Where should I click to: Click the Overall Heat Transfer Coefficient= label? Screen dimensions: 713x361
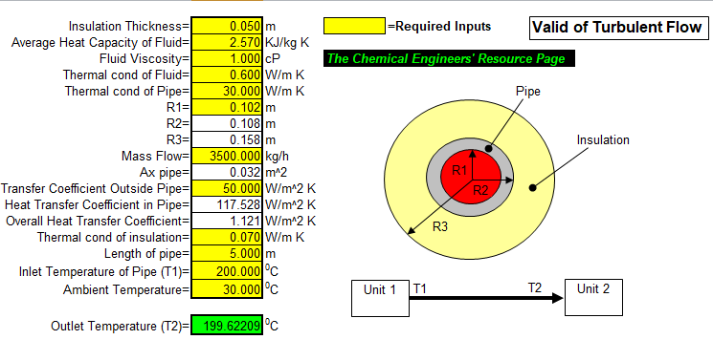pos(98,222)
